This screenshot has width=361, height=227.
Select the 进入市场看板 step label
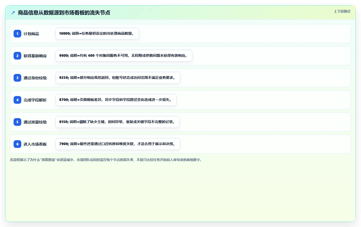pos(35,144)
